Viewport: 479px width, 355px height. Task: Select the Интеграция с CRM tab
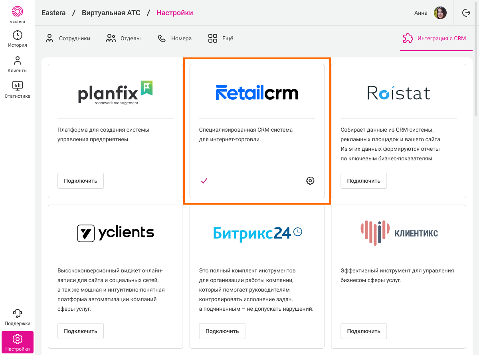click(x=434, y=39)
